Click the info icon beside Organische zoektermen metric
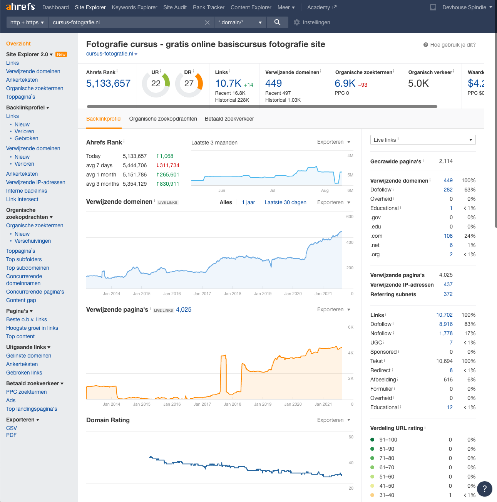Image resolution: width=497 pixels, height=502 pixels. 393,71
